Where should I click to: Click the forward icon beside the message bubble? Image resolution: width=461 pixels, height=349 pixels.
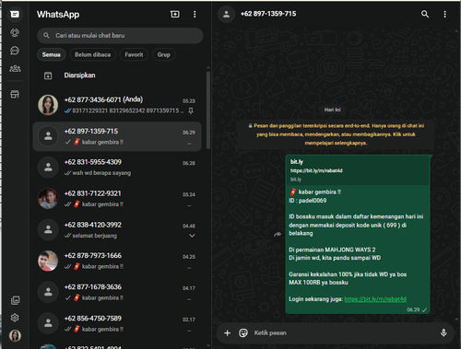(278, 235)
